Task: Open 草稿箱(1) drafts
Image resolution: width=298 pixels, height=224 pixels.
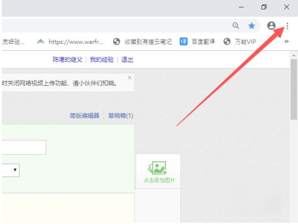Action: point(120,116)
